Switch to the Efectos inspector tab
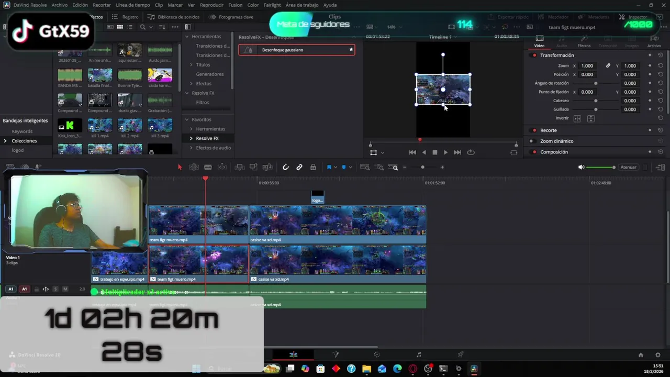670x377 pixels. [x=584, y=41]
